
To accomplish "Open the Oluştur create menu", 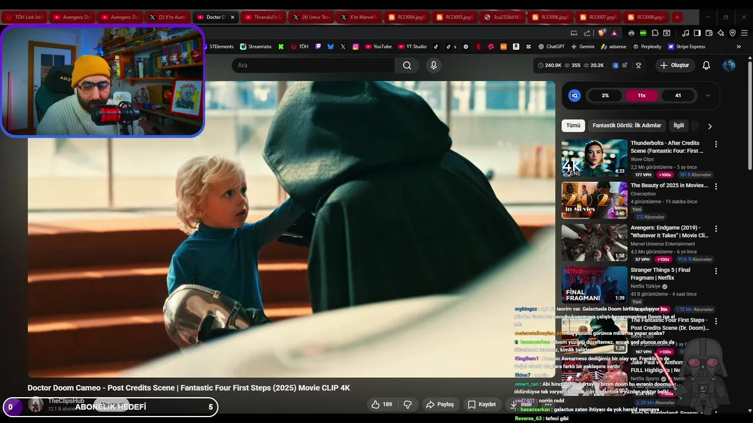I will 674,65.
